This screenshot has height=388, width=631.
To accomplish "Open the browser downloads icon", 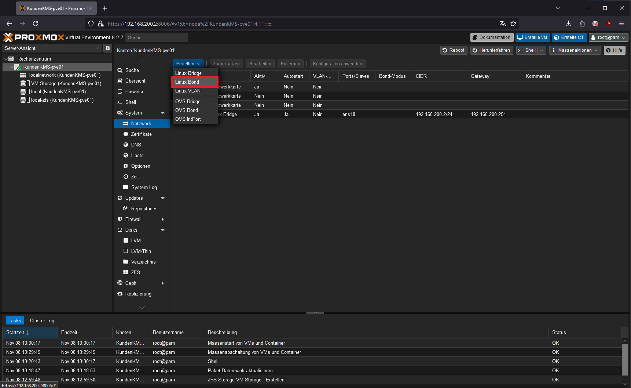I will coord(568,23).
